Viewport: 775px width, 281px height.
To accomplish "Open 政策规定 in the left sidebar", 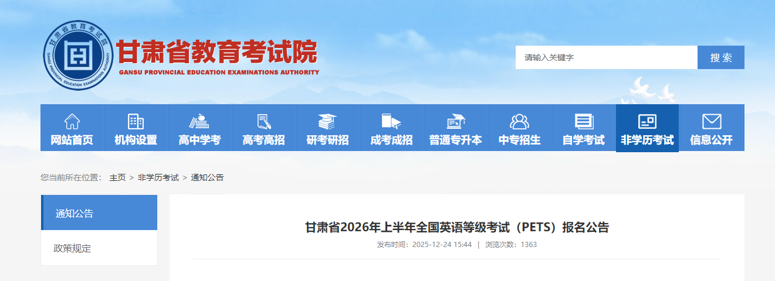I will pos(99,248).
